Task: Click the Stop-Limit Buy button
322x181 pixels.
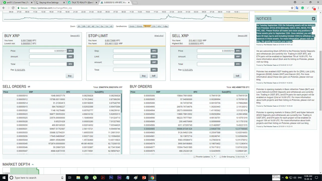Action: [x=144, y=76]
